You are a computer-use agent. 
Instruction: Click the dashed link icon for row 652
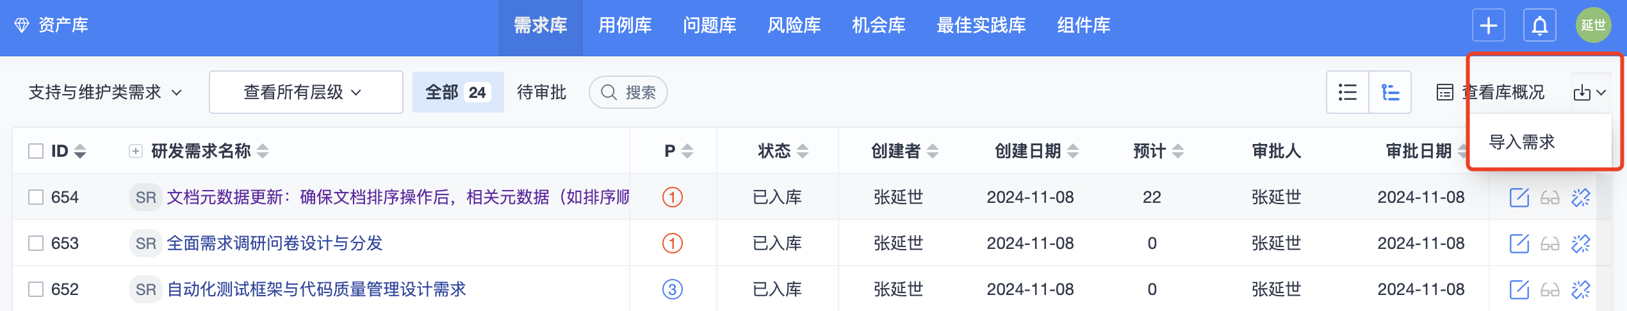[1580, 289]
